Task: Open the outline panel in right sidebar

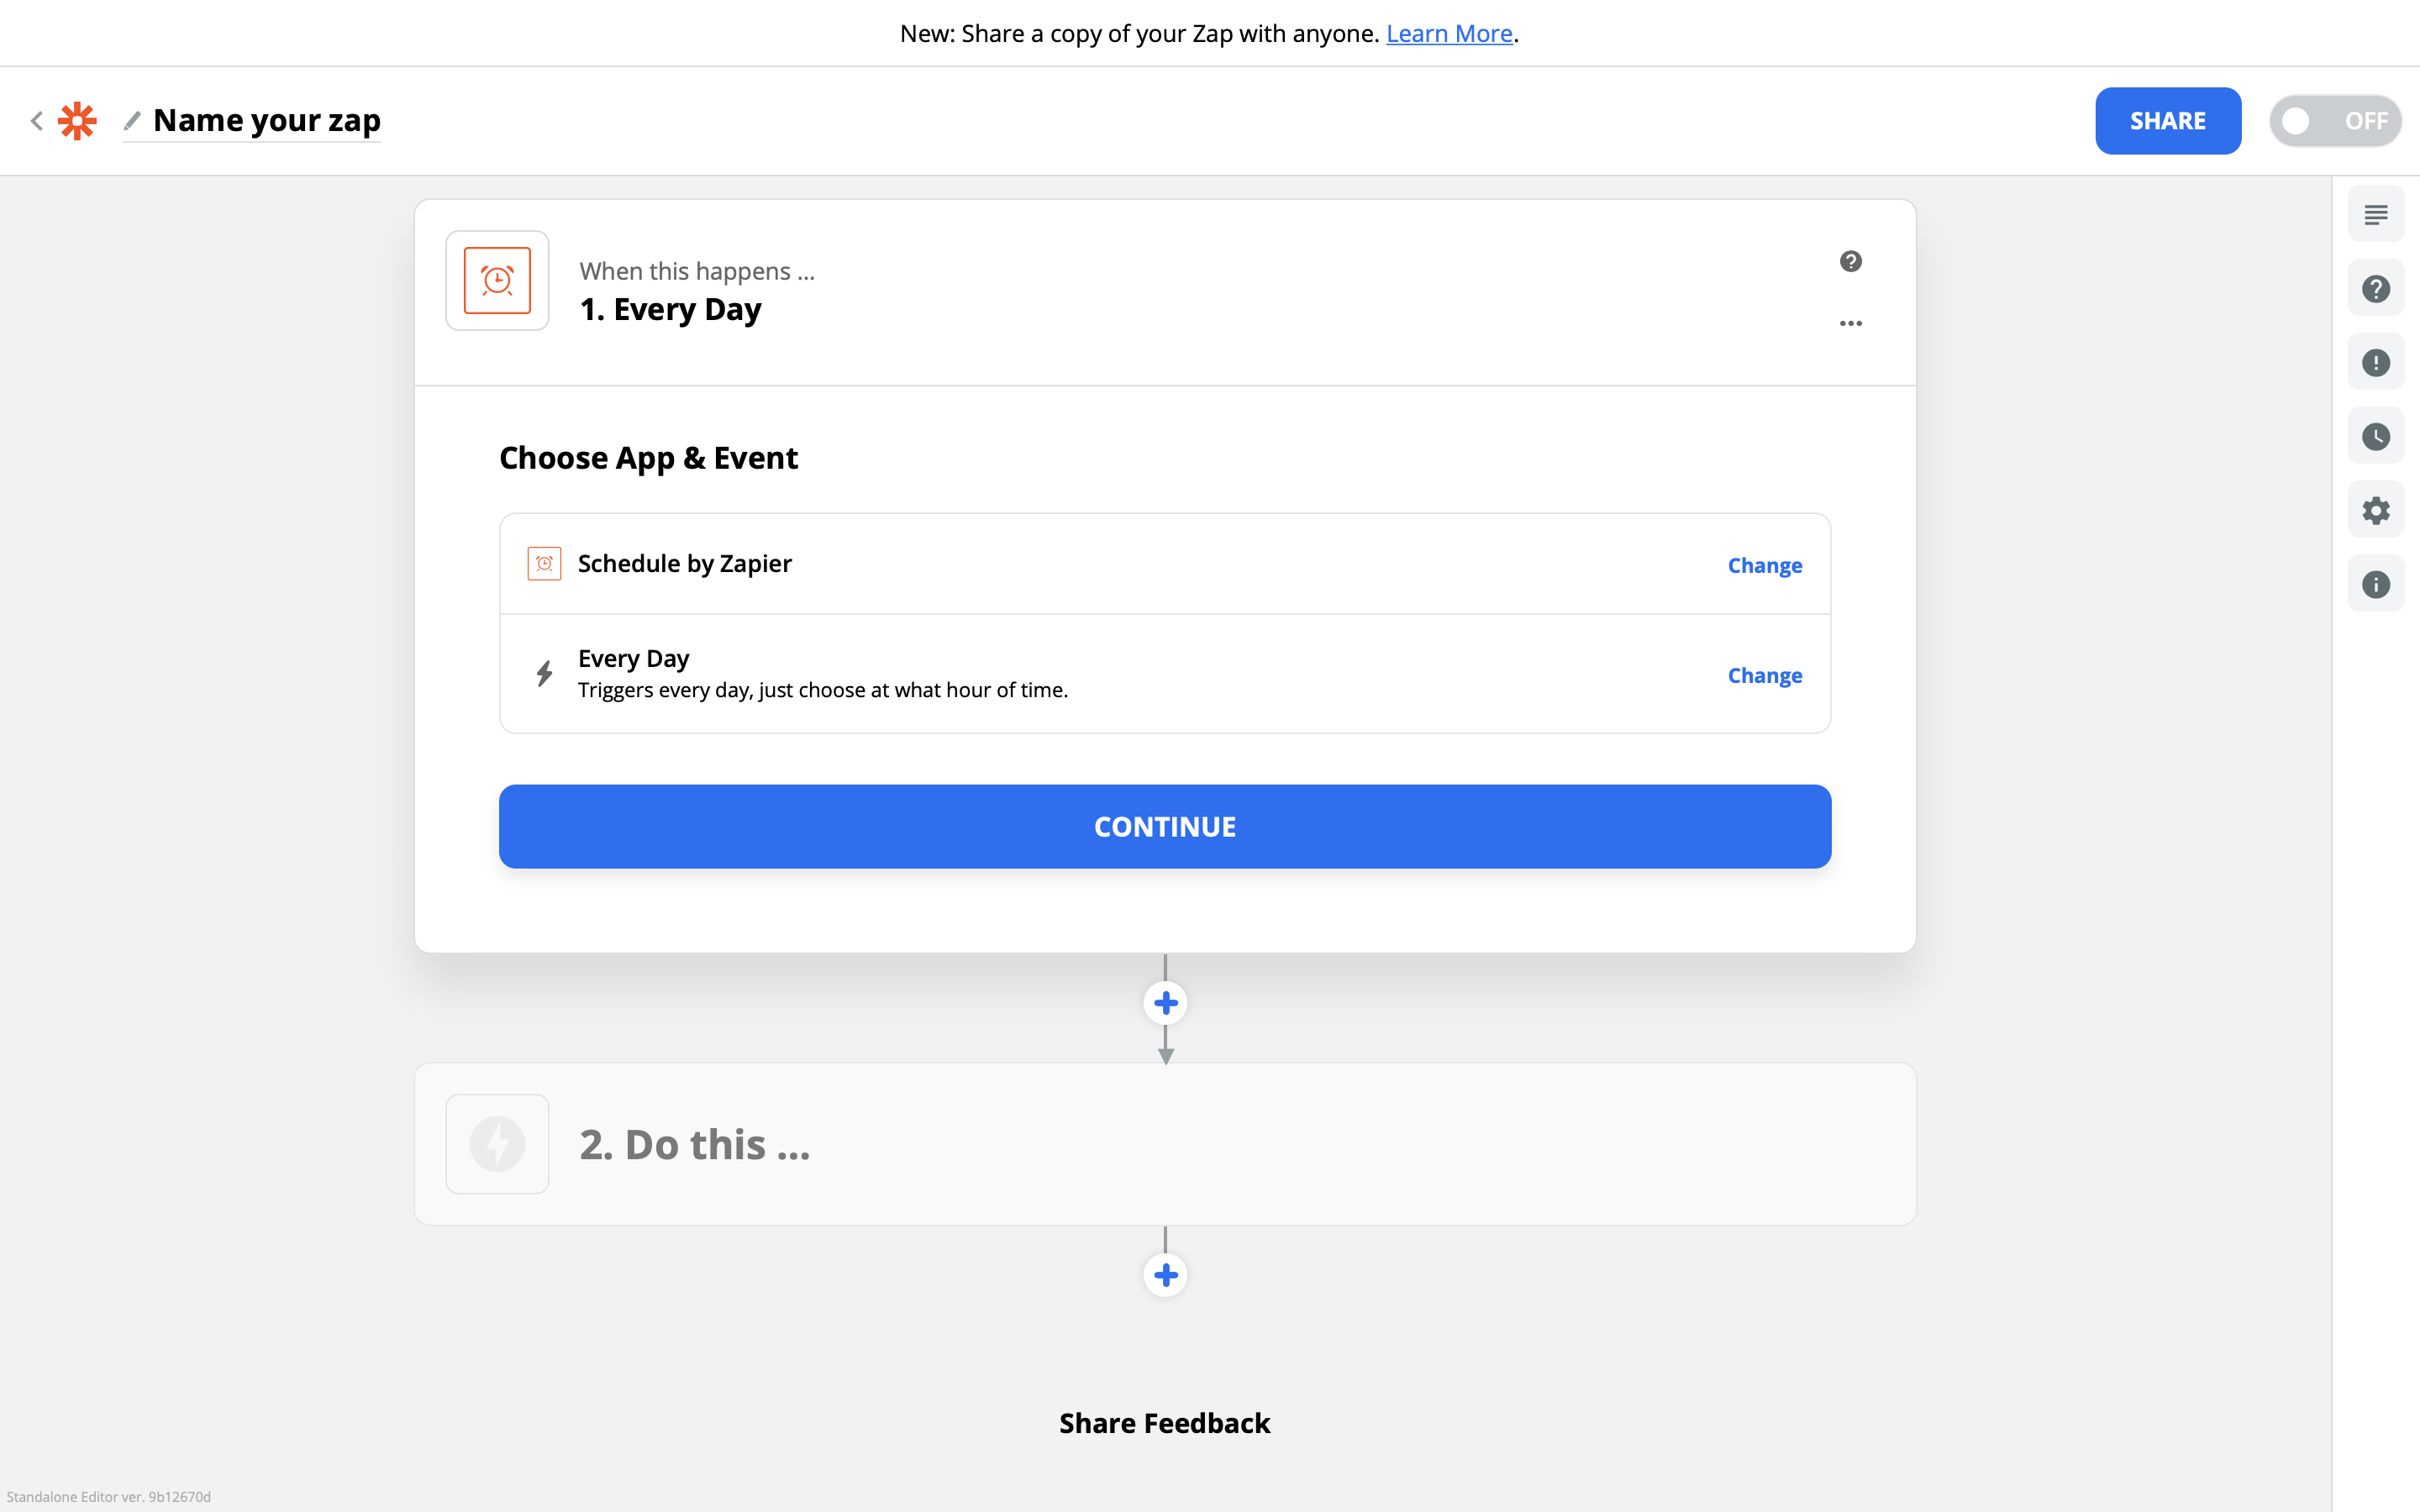Action: [x=2375, y=215]
